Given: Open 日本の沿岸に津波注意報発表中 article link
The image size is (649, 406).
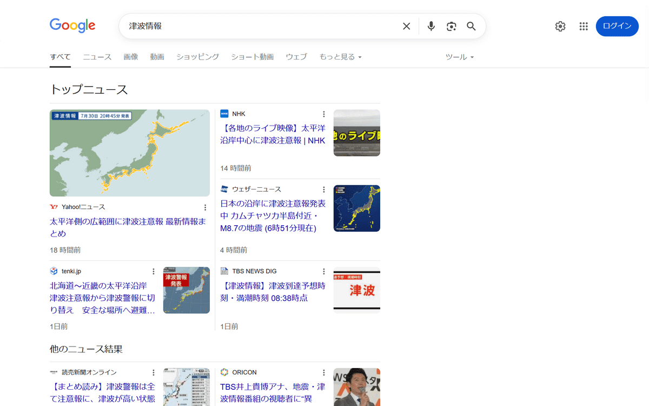Looking at the screenshot, I should (273, 215).
